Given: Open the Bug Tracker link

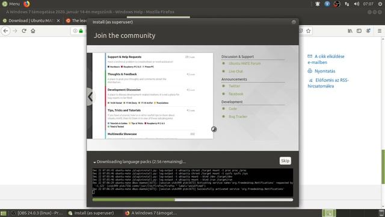Looking at the screenshot, I should [x=238, y=116].
